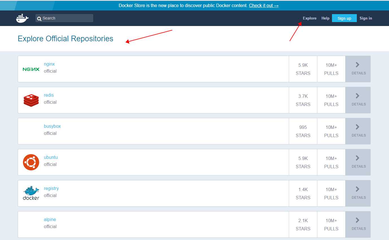
Task: Open the busybox repository link
Action: (52, 126)
